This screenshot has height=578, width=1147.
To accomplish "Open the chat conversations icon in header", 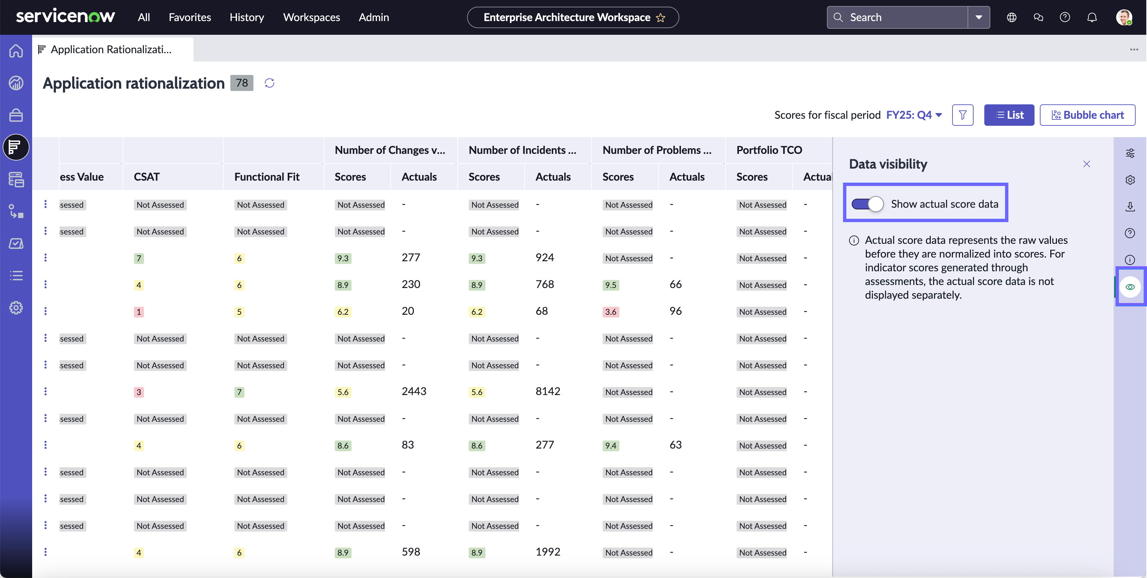I will tap(1038, 17).
